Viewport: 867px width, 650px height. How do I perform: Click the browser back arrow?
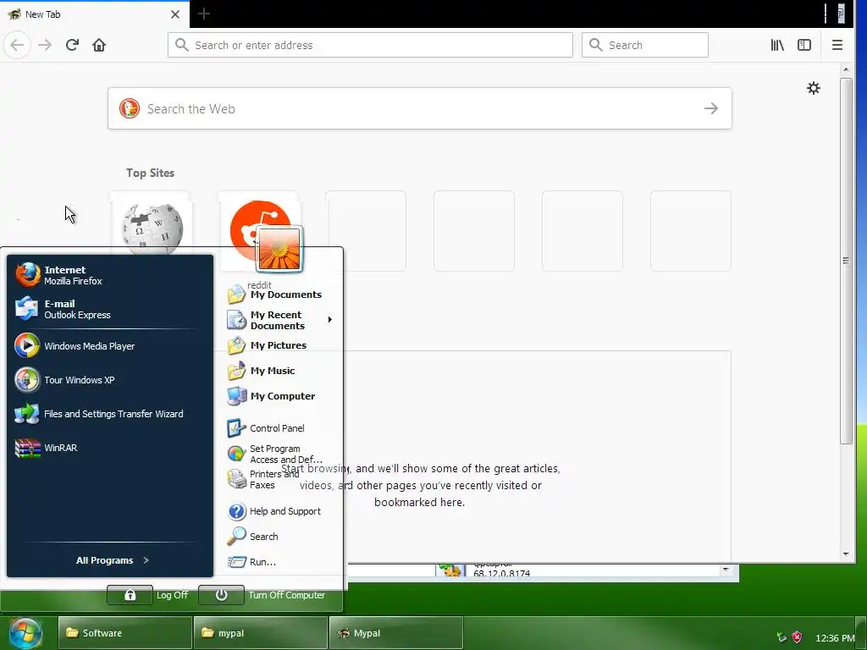pos(17,45)
